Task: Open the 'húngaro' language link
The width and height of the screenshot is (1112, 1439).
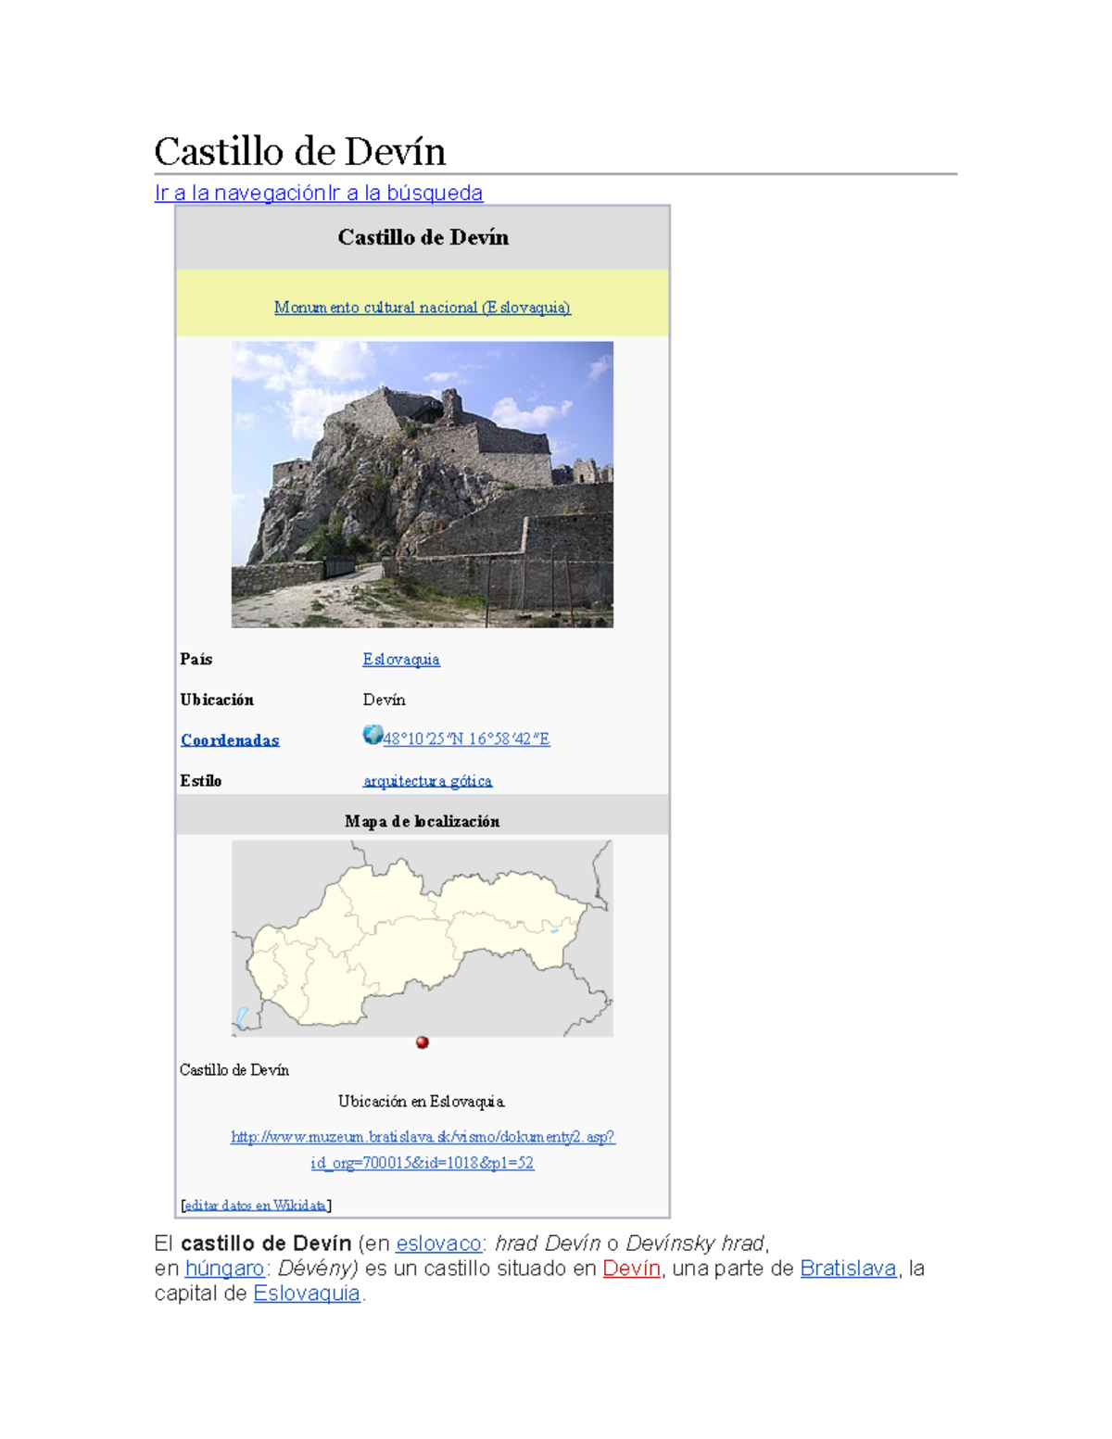Action: [224, 1269]
